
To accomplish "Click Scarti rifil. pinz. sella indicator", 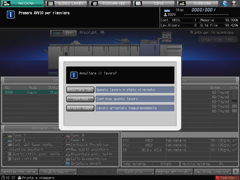I will point(32,154).
